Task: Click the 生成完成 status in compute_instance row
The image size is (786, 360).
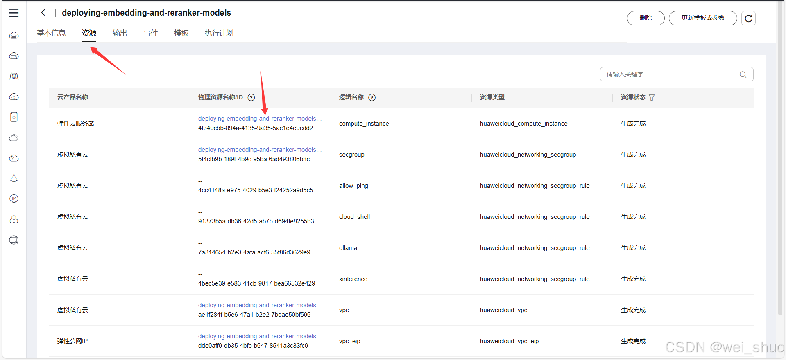Action: point(633,124)
